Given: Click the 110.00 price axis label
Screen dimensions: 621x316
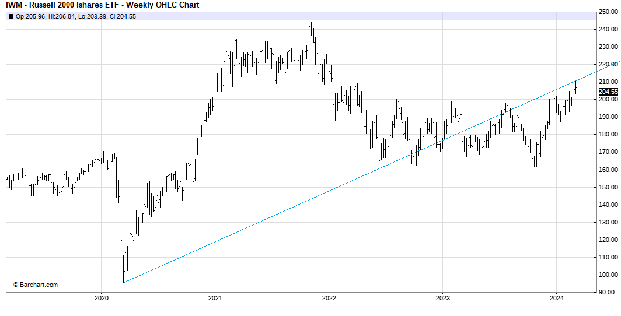Looking at the screenshot, I should [x=608, y=257].
